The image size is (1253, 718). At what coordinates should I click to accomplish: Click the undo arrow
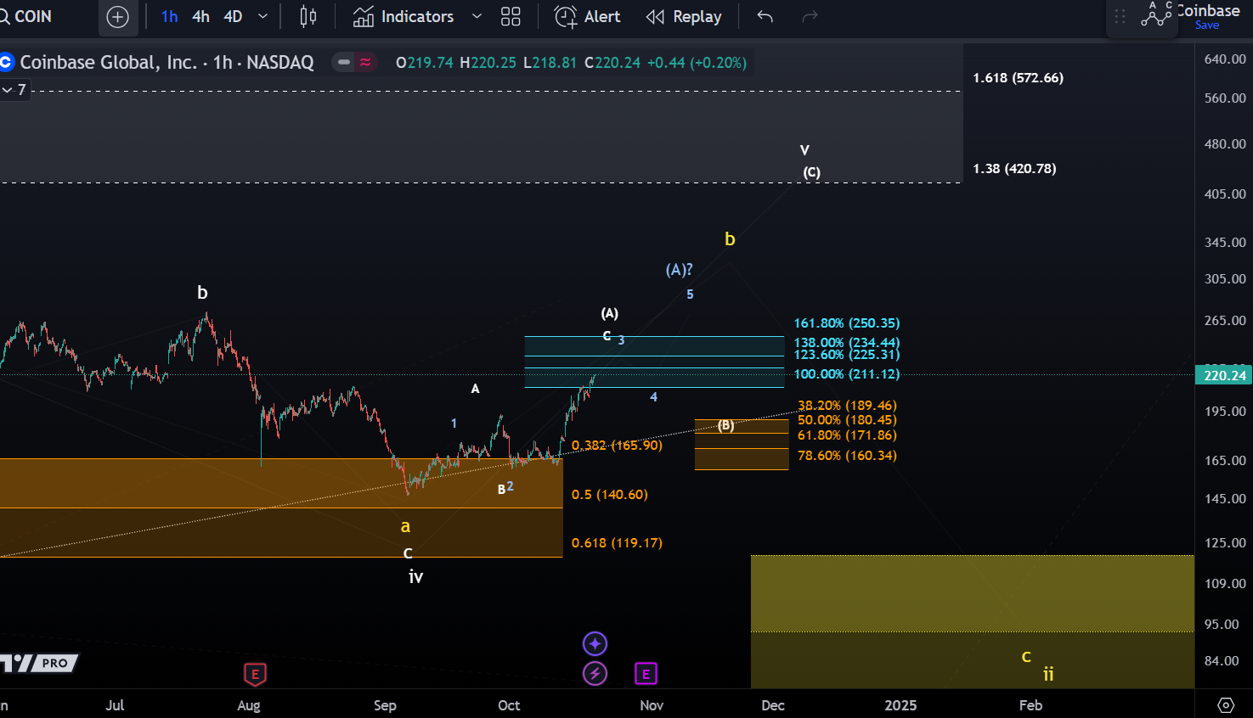point(765,17)
